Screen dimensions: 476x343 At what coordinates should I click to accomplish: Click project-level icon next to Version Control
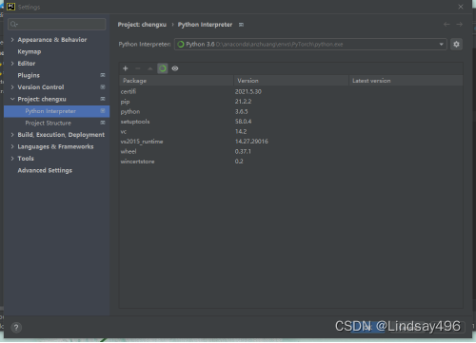click(x=103, y=86)
